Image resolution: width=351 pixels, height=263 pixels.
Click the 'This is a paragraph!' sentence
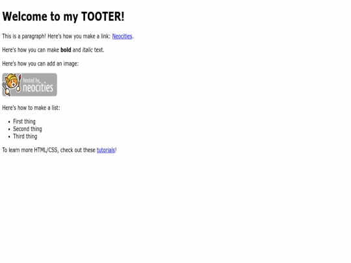pos(24,36)
